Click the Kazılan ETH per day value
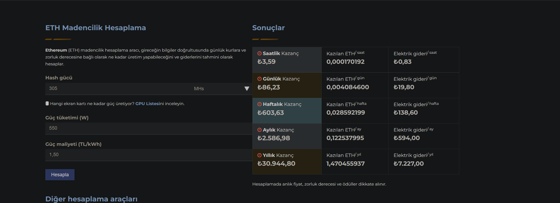 point(348,87)
